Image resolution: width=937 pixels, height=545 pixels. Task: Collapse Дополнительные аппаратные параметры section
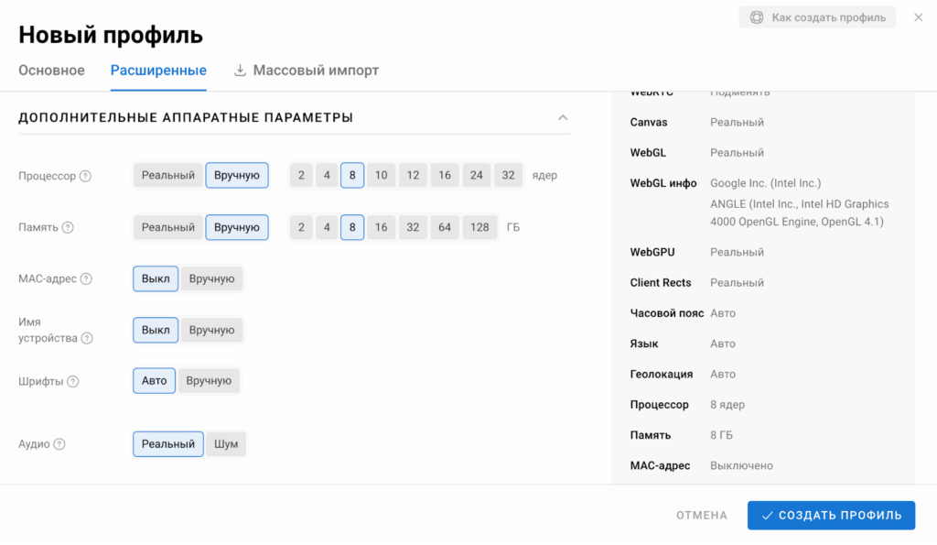tap(563, 117)
